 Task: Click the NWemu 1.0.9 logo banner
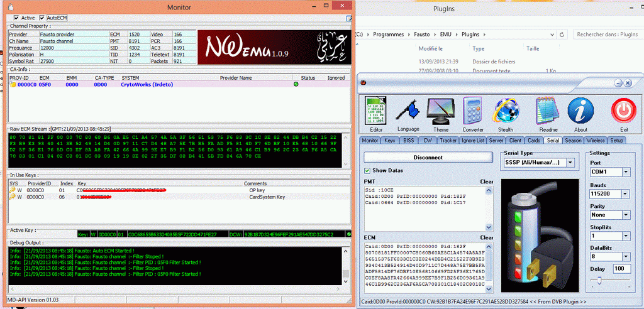[x=274, y=47]
